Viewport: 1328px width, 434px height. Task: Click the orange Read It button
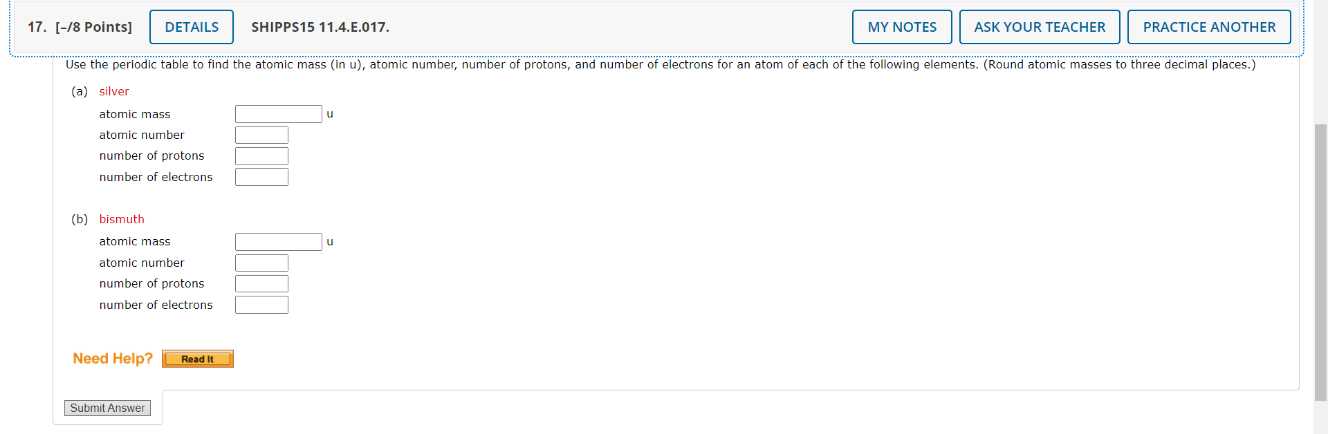click(x=197, y=359)
